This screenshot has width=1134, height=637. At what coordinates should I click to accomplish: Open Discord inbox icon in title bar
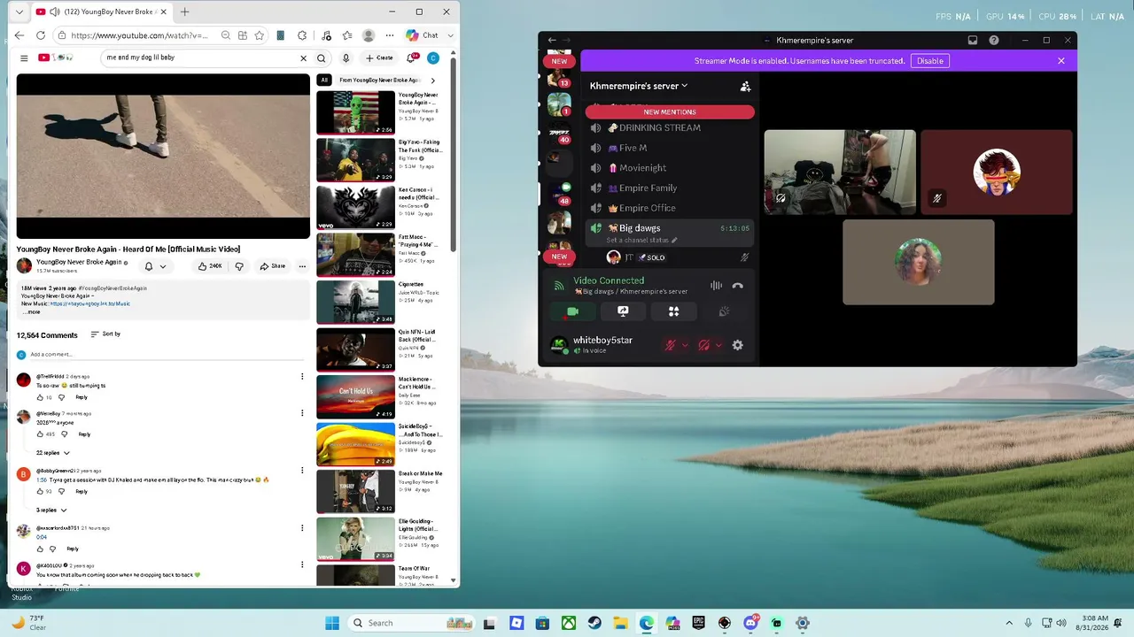click(973, 40)
